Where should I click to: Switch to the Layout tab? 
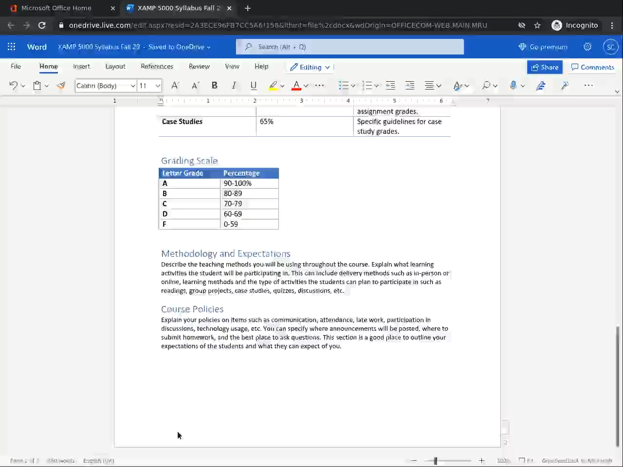(x=115, y=66)
